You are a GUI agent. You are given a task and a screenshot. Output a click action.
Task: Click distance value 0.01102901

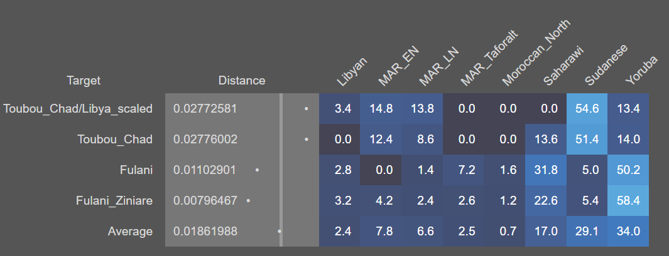[x=205, y=170]
